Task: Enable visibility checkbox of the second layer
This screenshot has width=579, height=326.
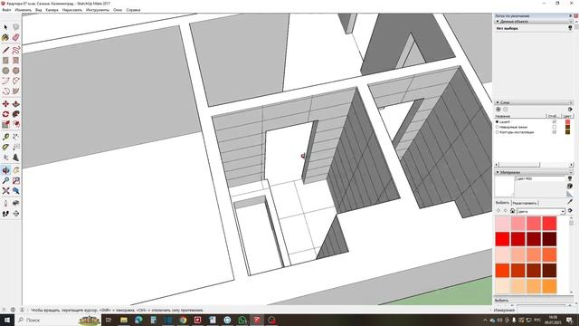Action: pyautogui.click(x=555, y=127)
